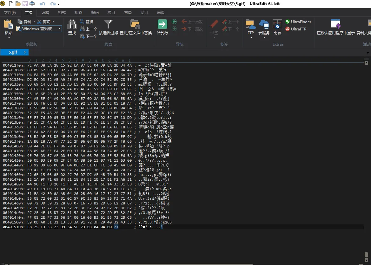The height and width of the screenshot is (265, 371).
Task: Switch to the 主页 ribbon tab
Action: 29,13
